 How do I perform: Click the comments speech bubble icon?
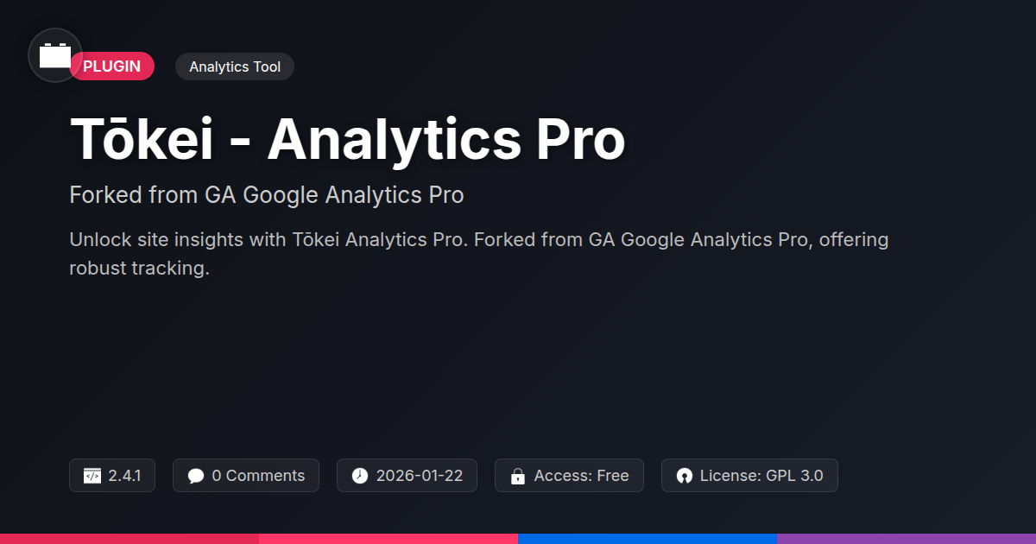tap(196, 476)
